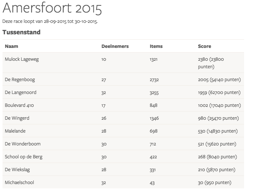Select School op de Berg row
Image resolution: width=253 pixels, height=193 pixels.
click(x=24, y=157)
